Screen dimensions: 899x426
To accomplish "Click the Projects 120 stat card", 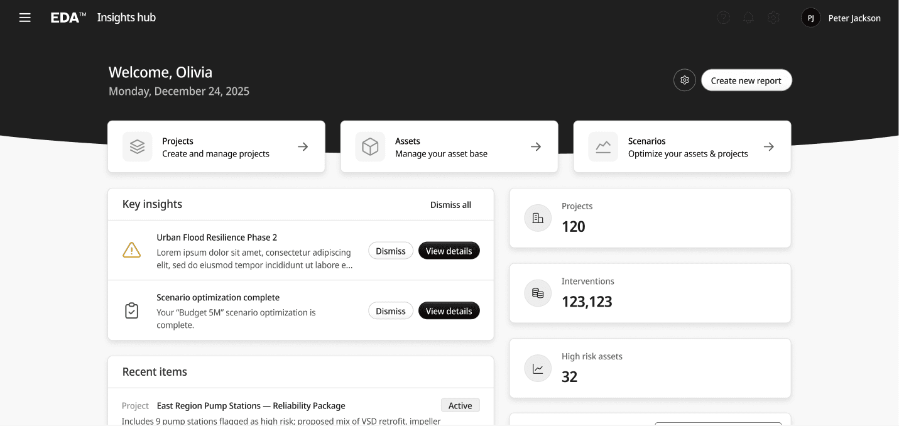I will (x=650, y=218).
